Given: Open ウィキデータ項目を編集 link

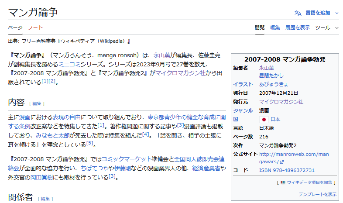Looking at the screenshot, I should pos(309,182).
